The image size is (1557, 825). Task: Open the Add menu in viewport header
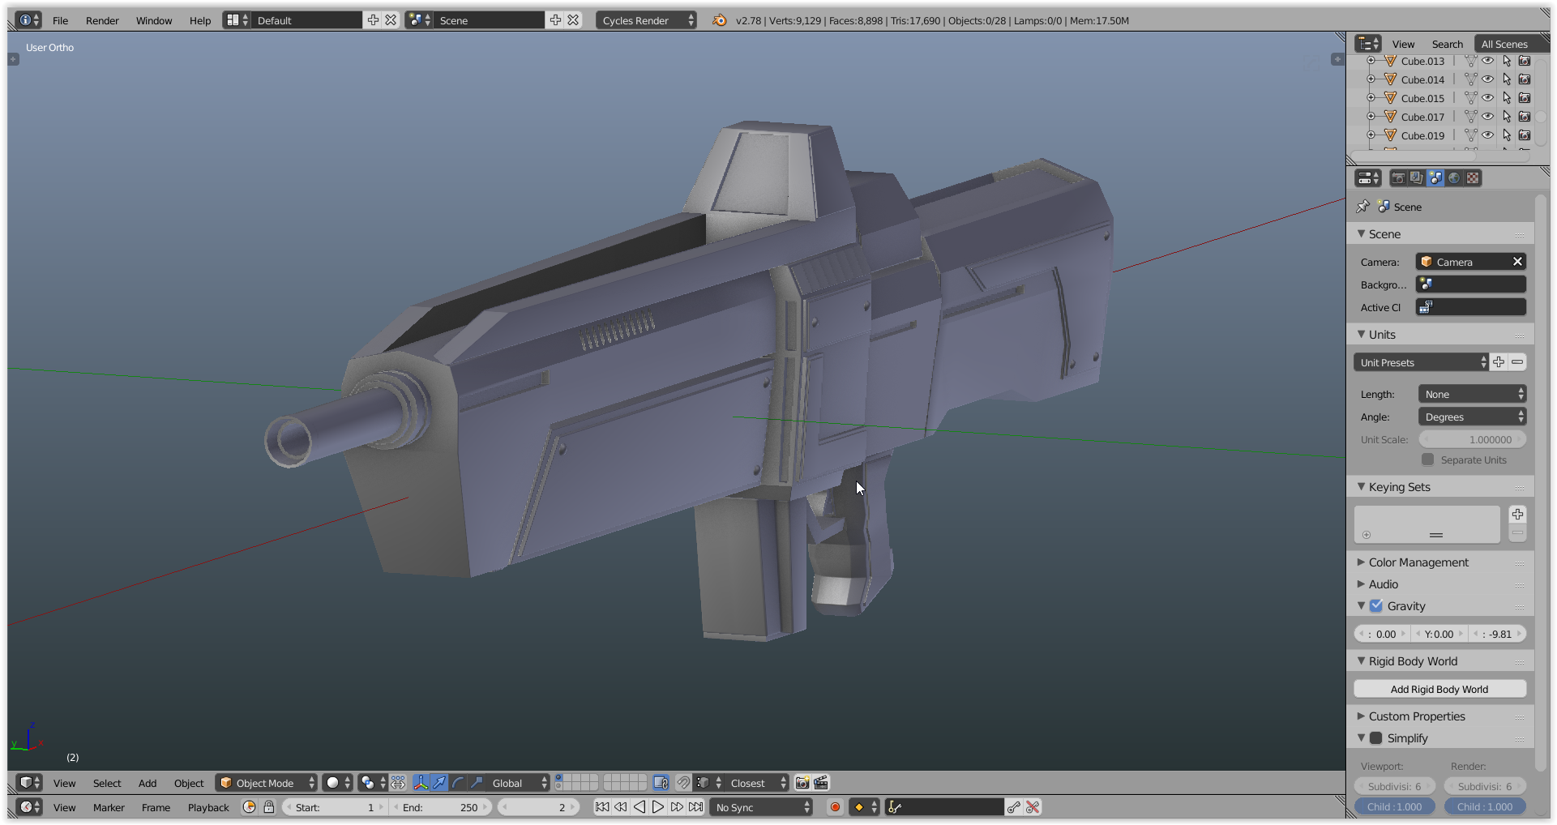coord(147,783)
